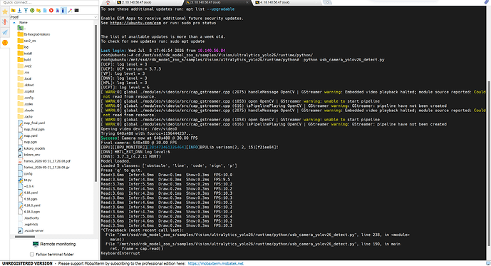Open the mobaxterm.mobatek.net link
This screenshot has height=266, width=491.
[x=215, y=263]
